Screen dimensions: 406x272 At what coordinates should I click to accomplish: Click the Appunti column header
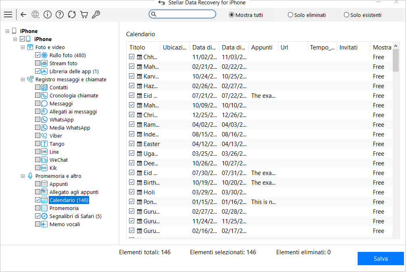263,47
